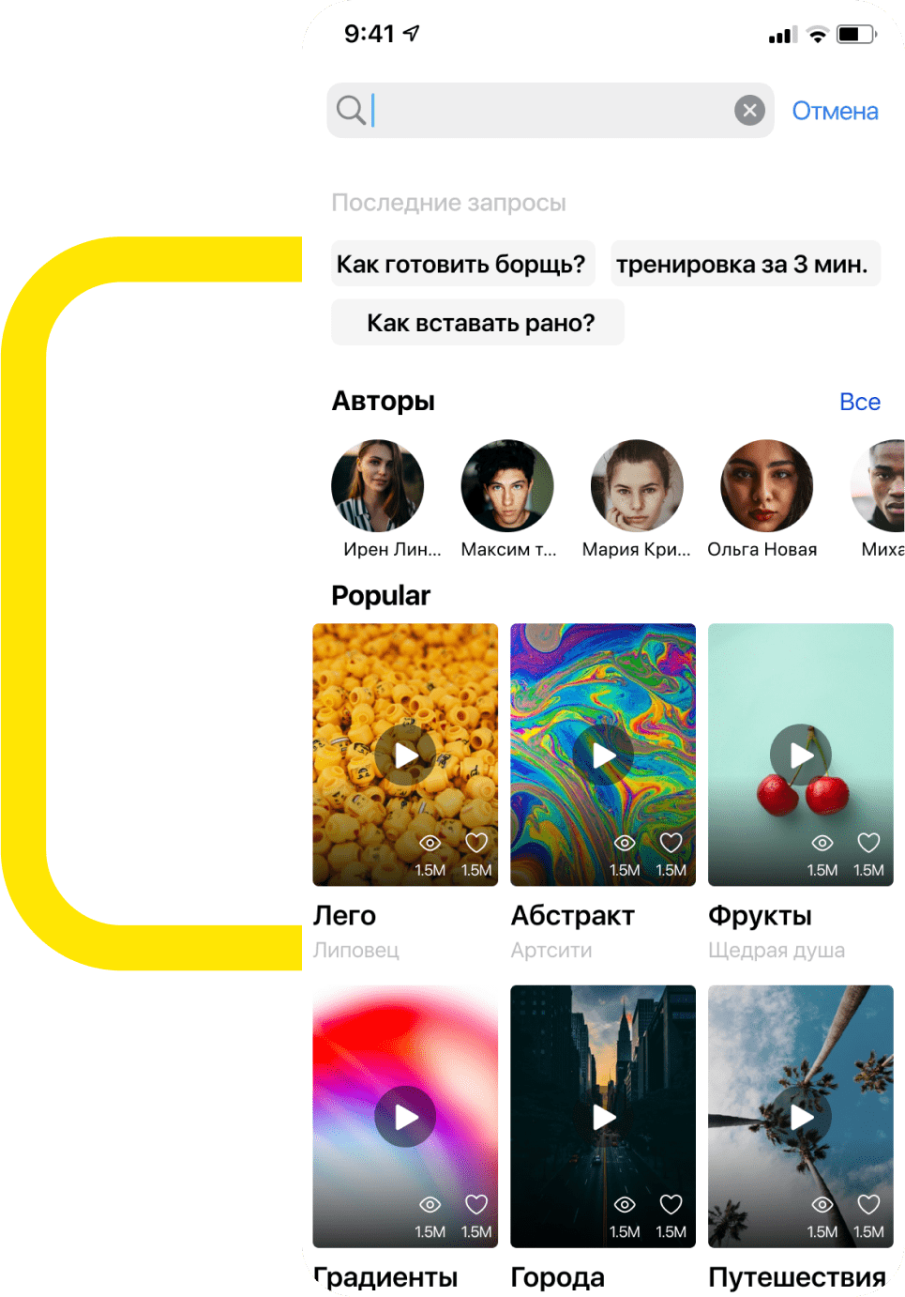Like the Фрукты video with heart icon

[x=869, y=843]
